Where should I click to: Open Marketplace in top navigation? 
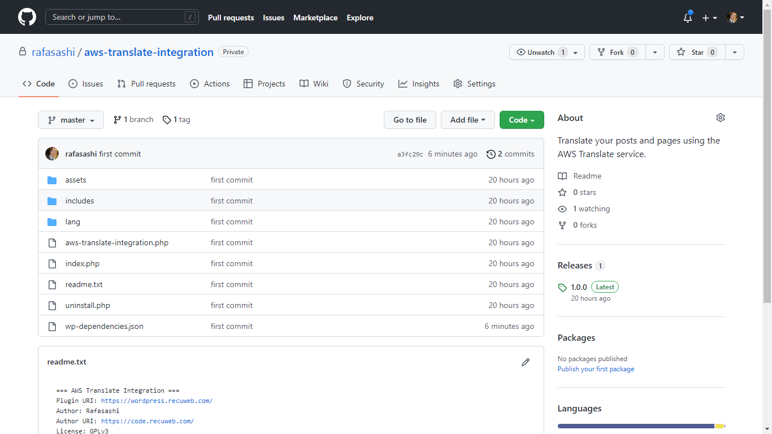tap(315, 18)
